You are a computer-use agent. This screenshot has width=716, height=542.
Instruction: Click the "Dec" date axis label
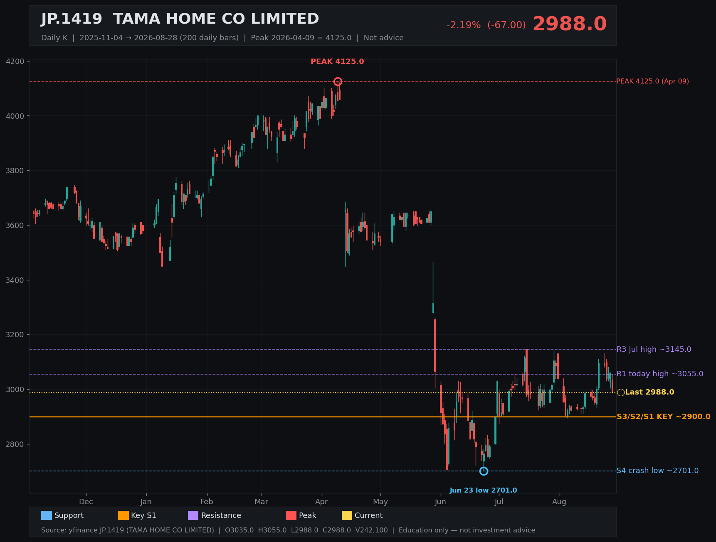(x=86, y=502)
